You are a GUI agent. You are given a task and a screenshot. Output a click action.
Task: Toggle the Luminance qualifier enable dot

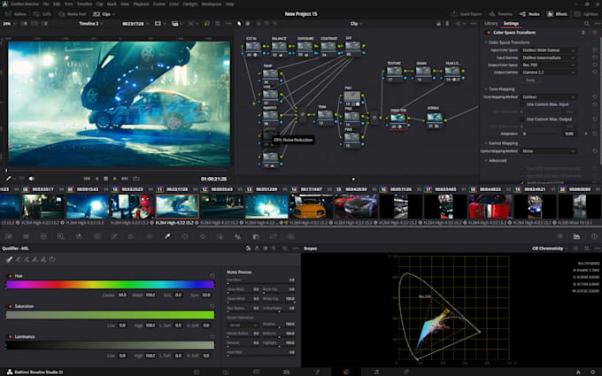(x=10, y=336)
